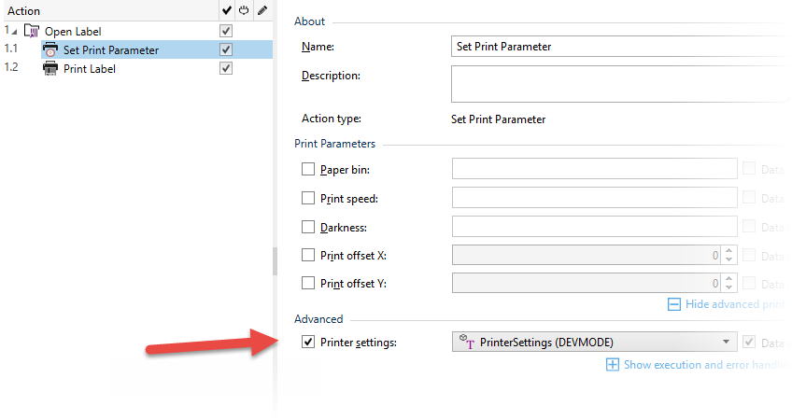
Task: Click the Name input field
Action: (616, 47)
